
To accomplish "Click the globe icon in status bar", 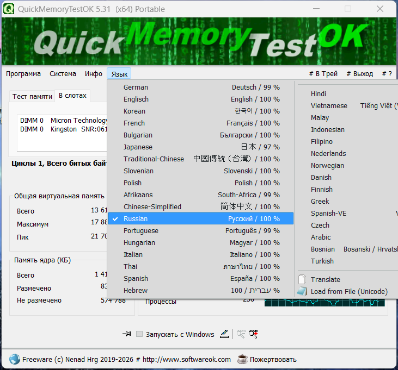I will [x=14, y=359].
